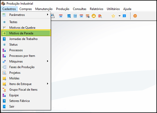Select Testes in the Cadastros menu
Screen dimensions: 157x113
point(26,22)
